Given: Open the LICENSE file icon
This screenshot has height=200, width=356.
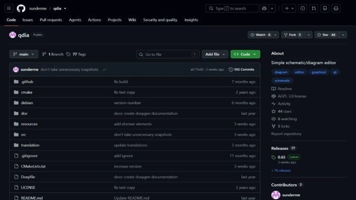Looking at the screenshot, I should tap(16, 188).
